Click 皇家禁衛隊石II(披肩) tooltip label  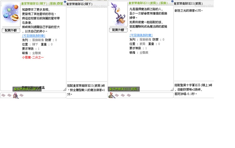124,89
